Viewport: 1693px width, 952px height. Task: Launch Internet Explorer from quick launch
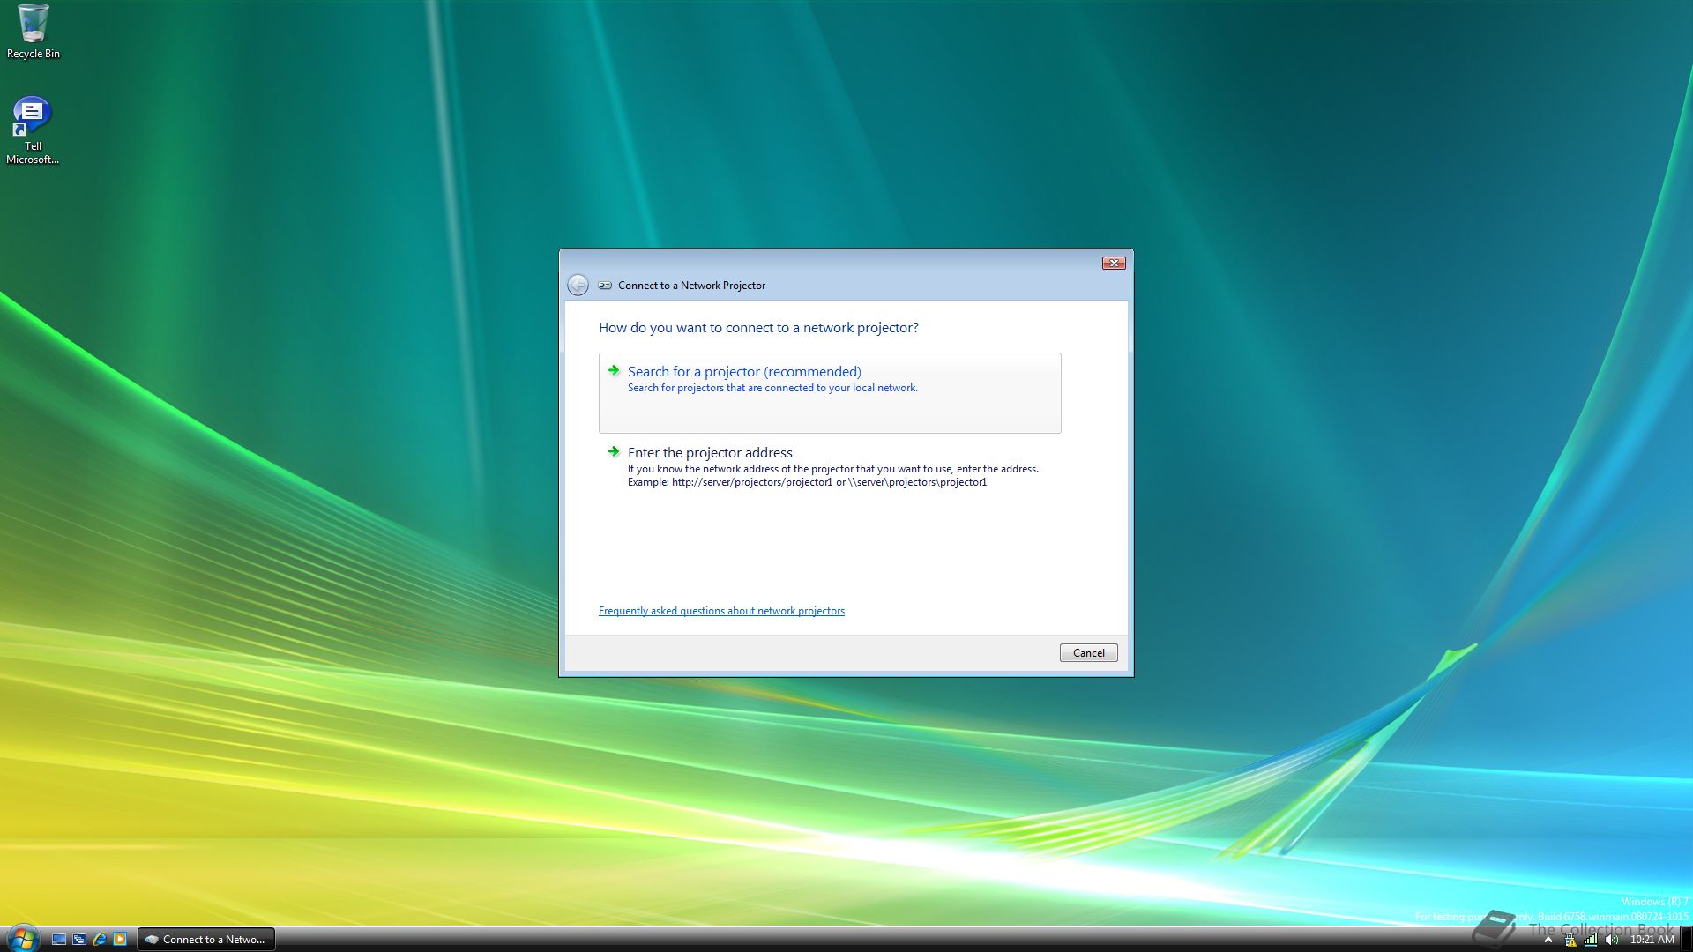(x=100, y=940)
